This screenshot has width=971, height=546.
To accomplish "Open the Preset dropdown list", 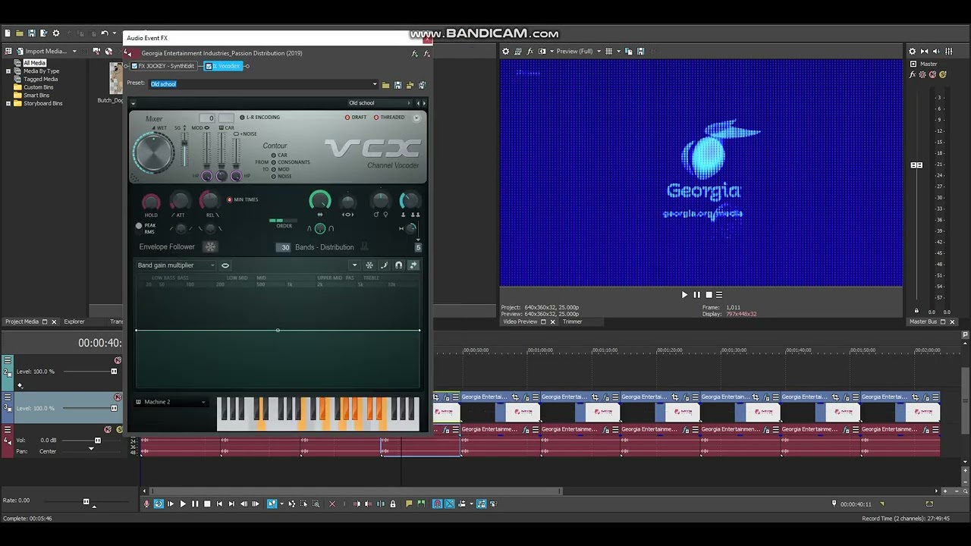I will (374, 85).
